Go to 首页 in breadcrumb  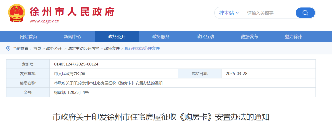tap(37, 48)
